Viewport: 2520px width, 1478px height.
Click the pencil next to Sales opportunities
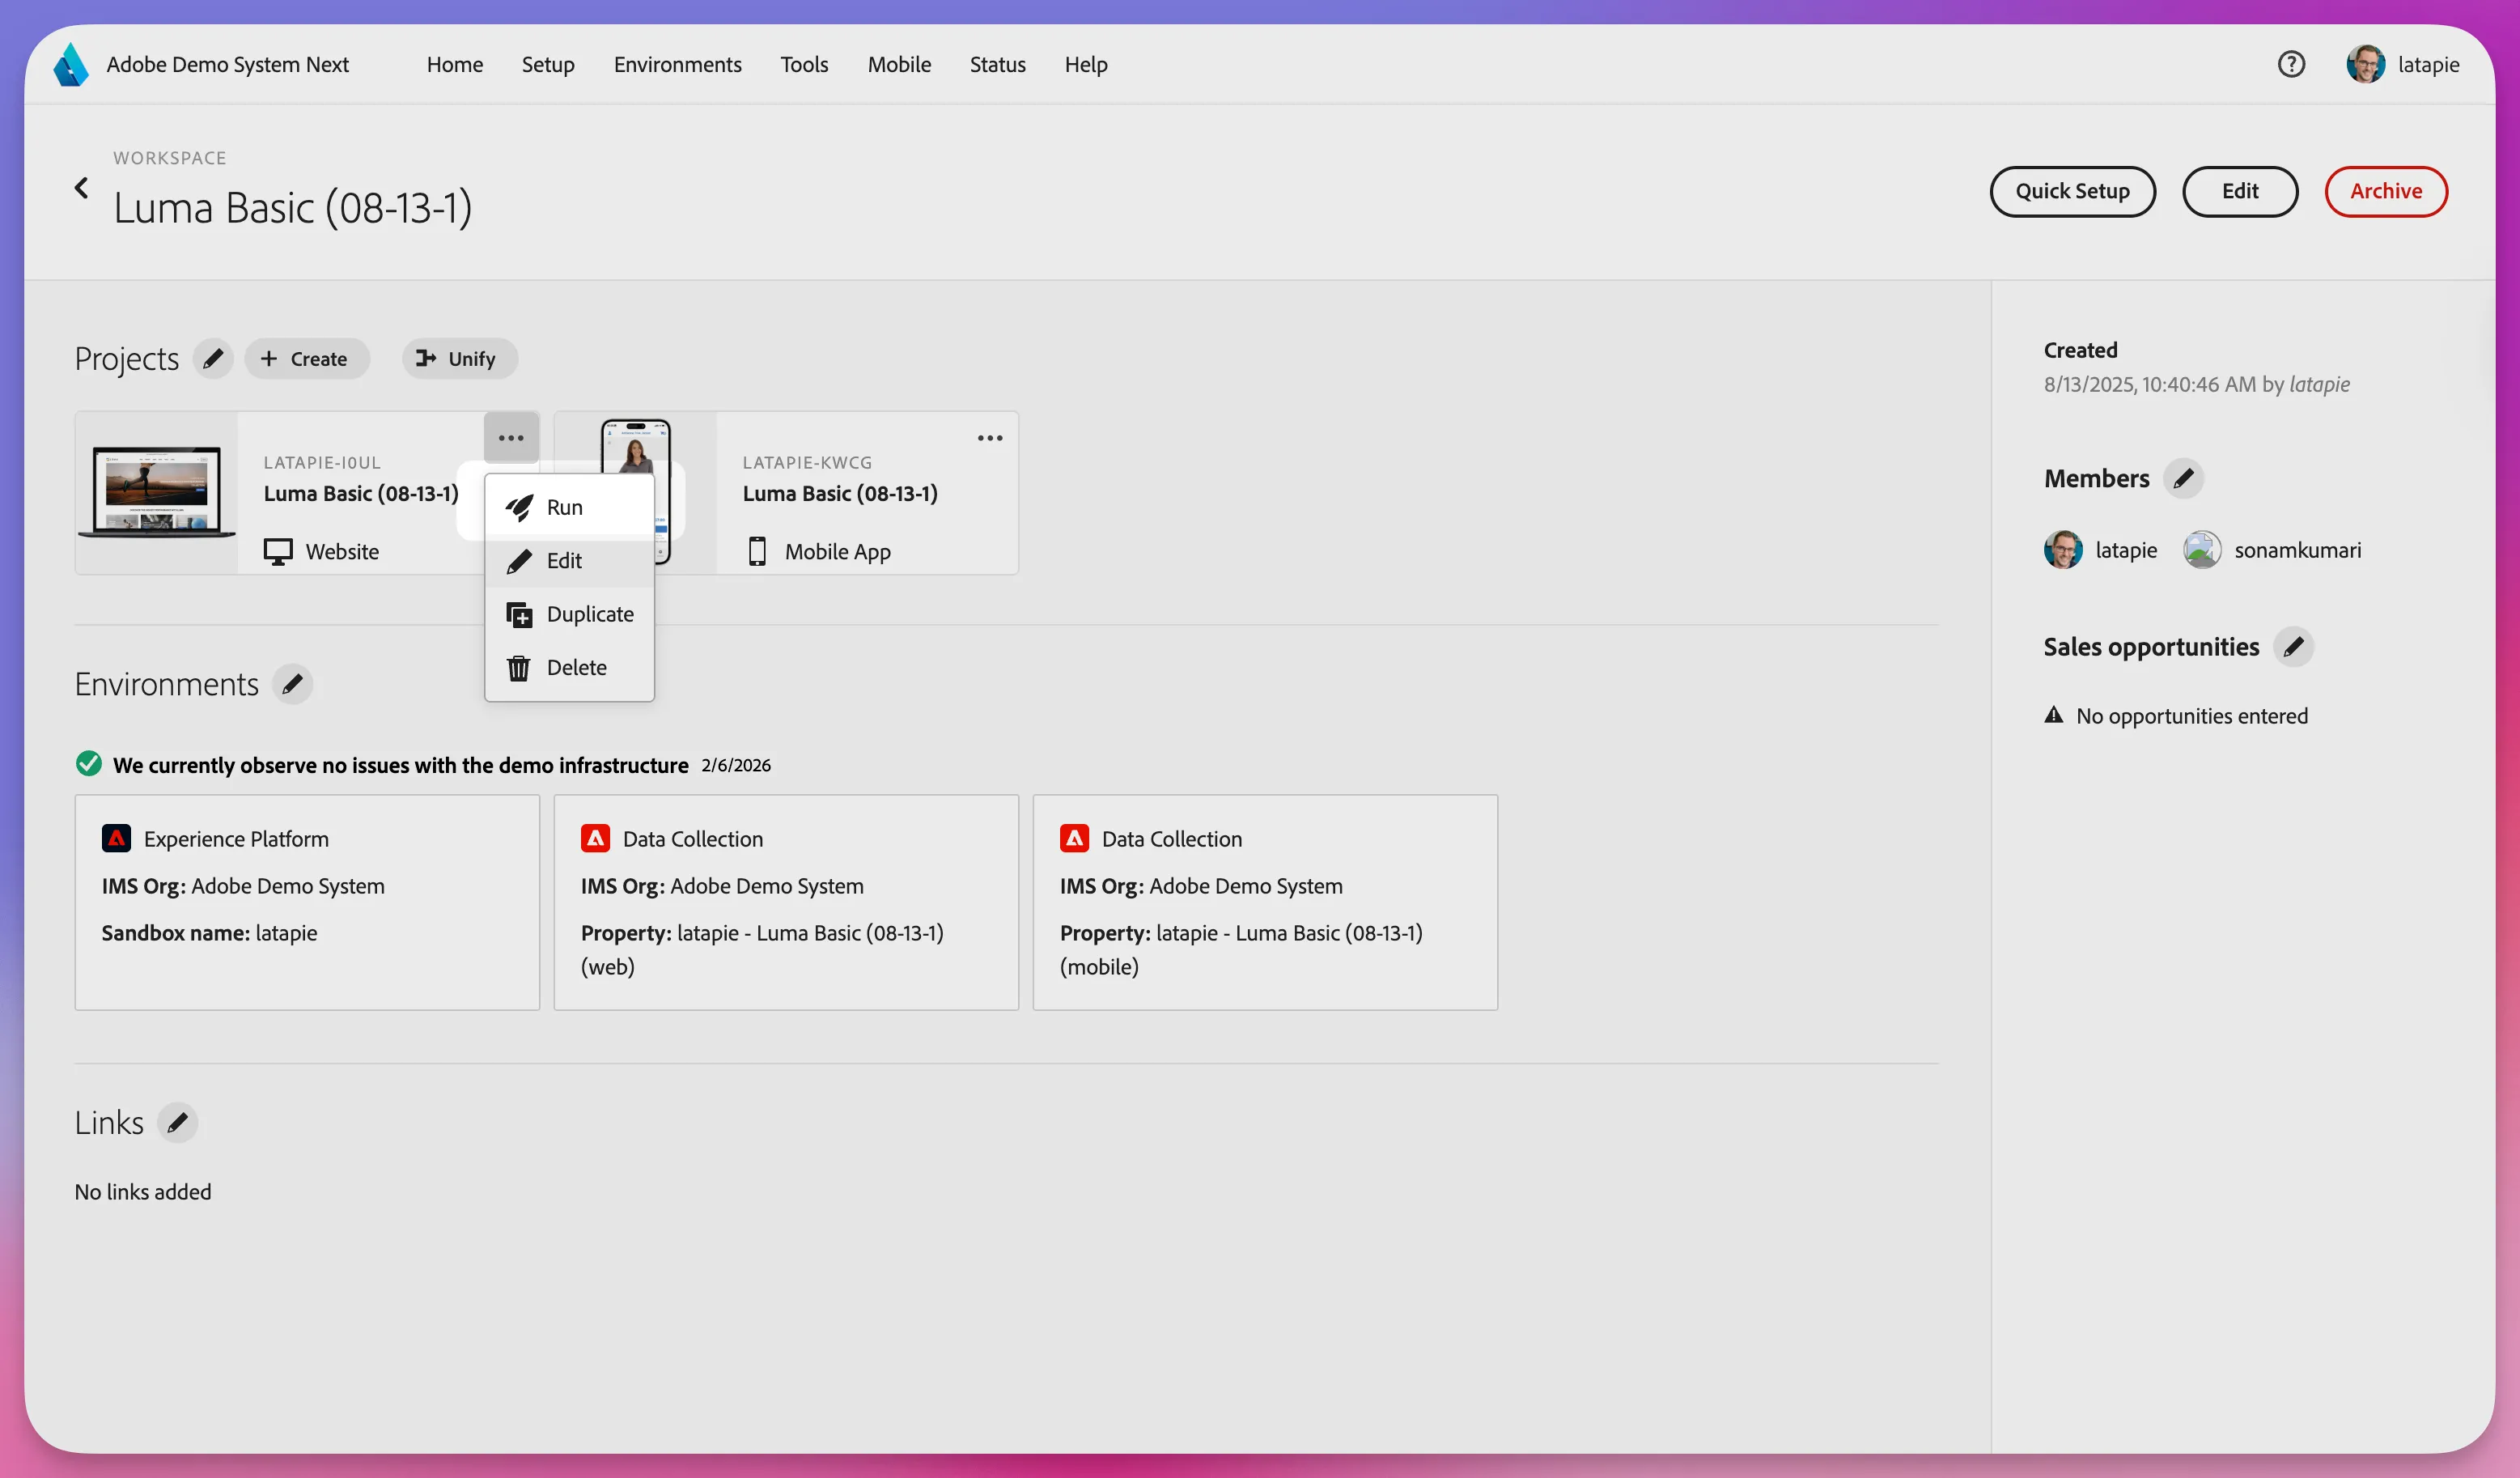click(x=2293, y=647)
